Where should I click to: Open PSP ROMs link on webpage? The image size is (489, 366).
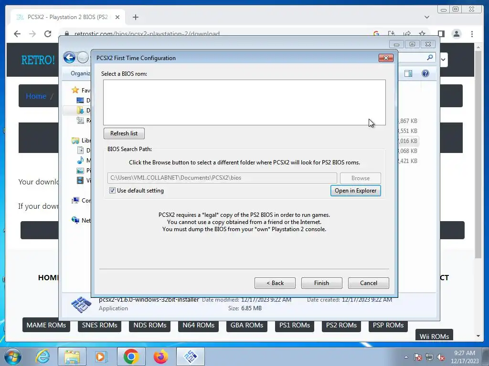coord(388,325)
